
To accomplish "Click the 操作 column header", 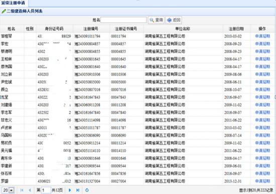I will pyautogui.click(x=262, y=29).
